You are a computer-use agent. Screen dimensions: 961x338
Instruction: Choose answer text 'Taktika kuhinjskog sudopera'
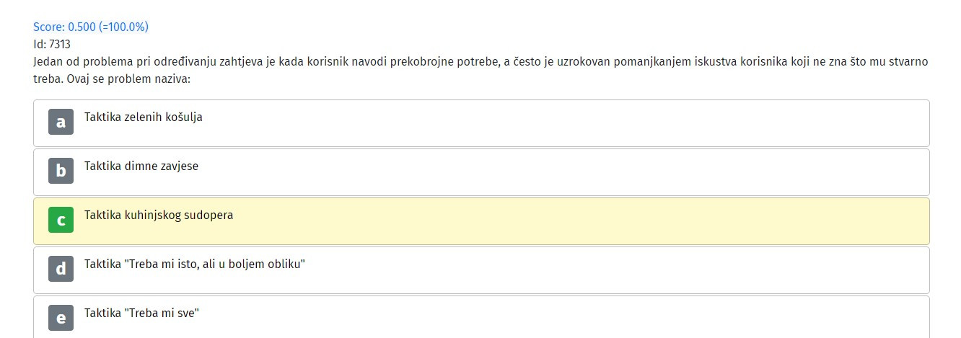tap(159, 215)
